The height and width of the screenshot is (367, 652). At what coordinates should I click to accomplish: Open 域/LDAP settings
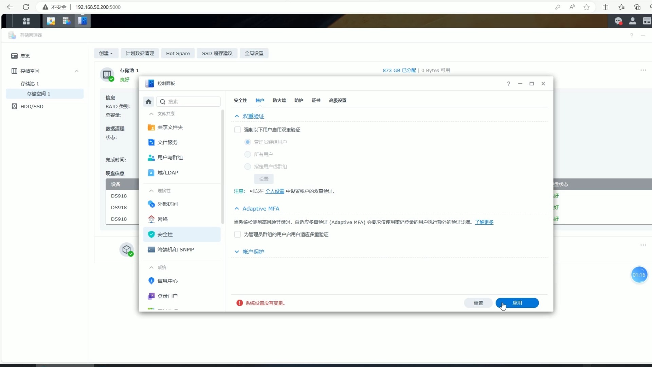point(168,172)
